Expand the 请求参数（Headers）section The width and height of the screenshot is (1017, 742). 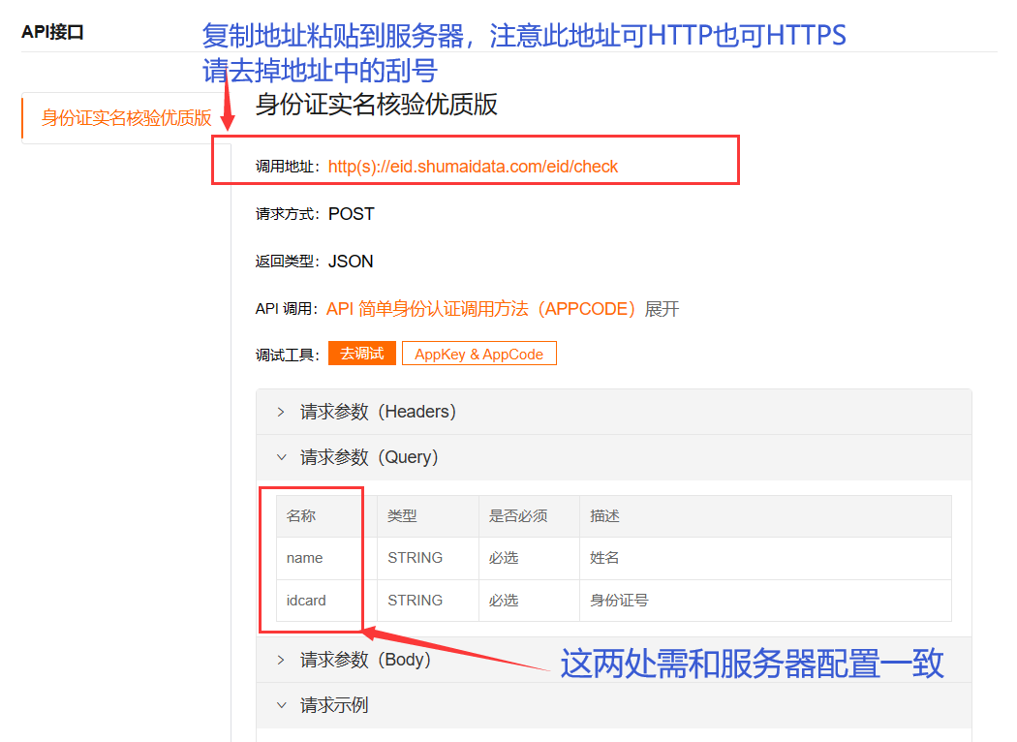(378, 412)
